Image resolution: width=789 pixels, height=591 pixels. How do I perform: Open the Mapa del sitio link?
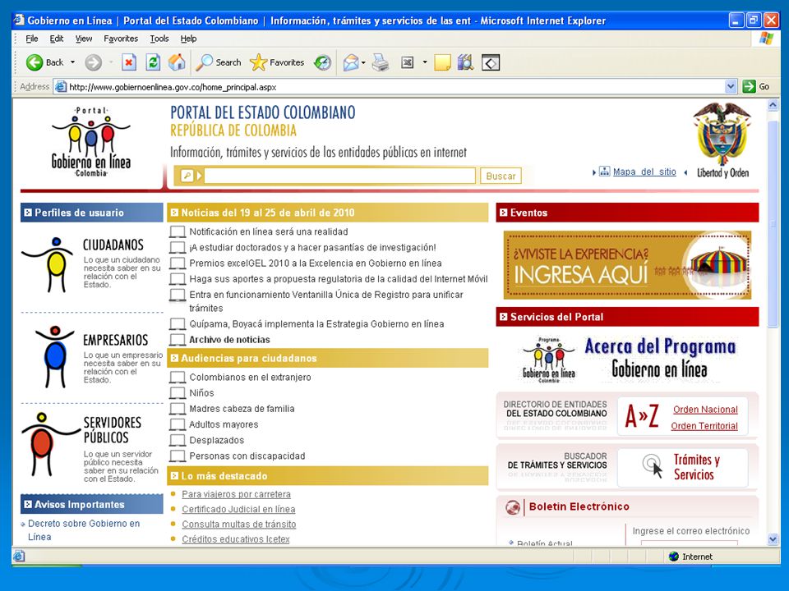(644, 172)
